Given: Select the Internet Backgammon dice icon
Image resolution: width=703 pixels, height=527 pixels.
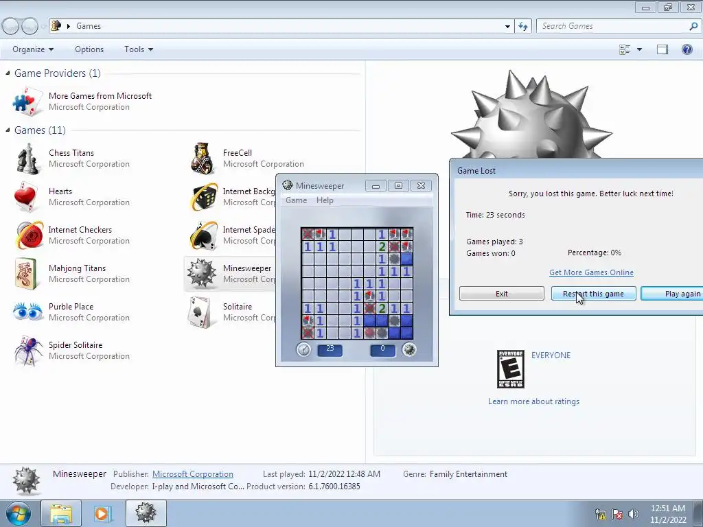Looking at the screenshot, I should point(204,197).
